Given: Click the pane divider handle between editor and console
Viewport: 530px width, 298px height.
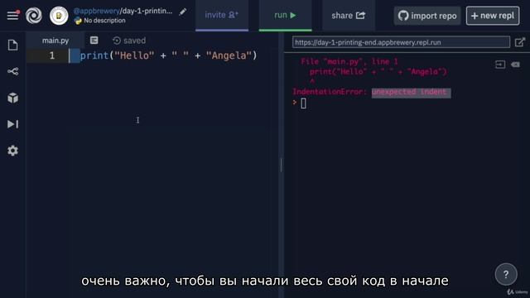Looking at the screenshot, I should [282, 165].
